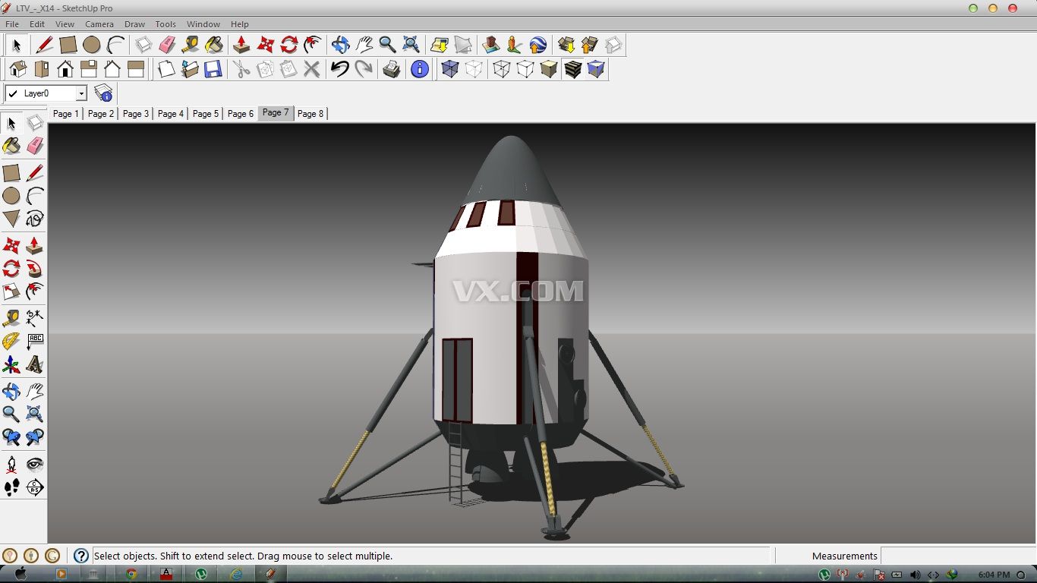Open the Help menu
This screenshot has width=1037, height=583.
pos(240,24)
